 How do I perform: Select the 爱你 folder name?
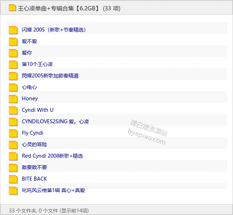point(27,53)
